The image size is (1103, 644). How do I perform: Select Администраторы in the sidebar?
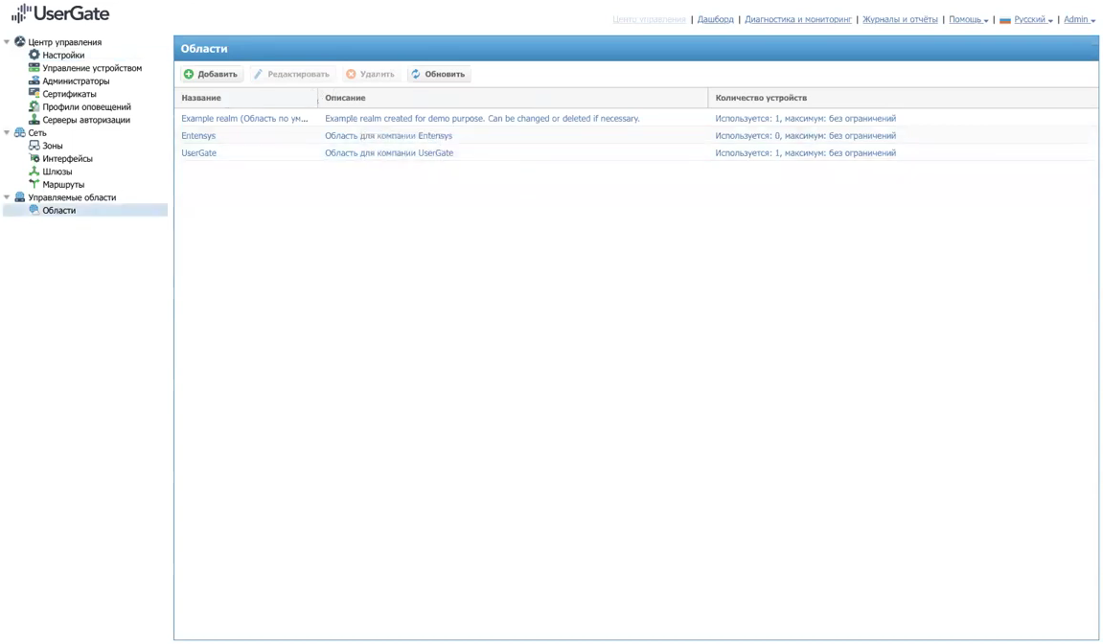tap(76, 80)
